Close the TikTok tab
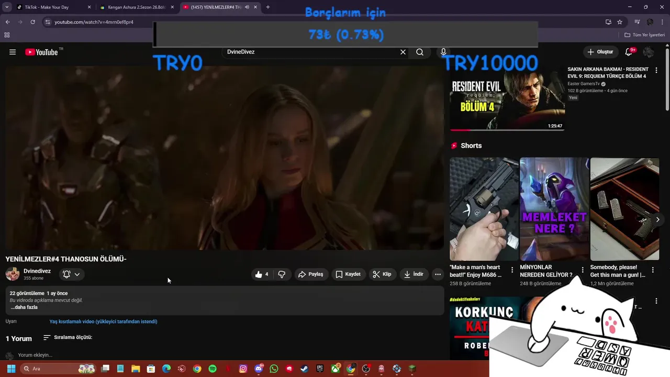 click(89, 7)
